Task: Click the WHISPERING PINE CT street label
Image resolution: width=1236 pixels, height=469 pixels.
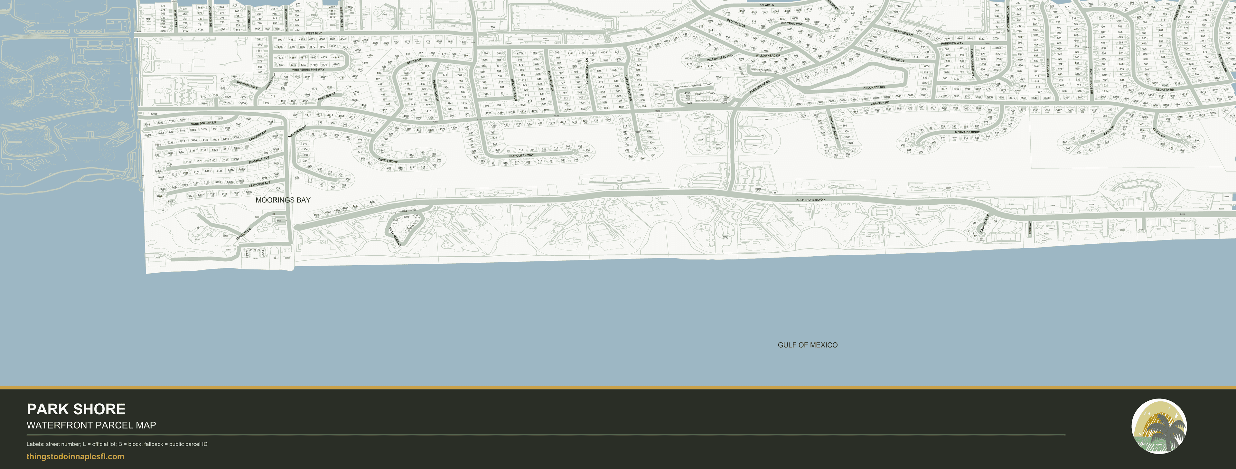Action: (x=248, y=85)
